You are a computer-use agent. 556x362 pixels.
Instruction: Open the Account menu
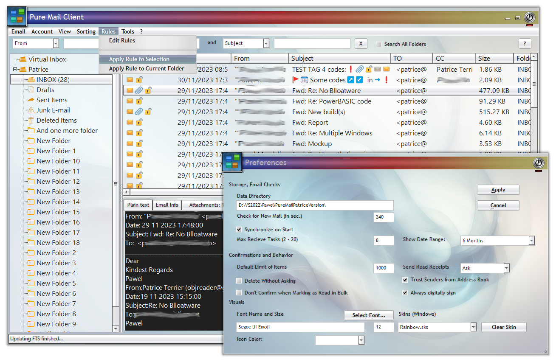42,31
